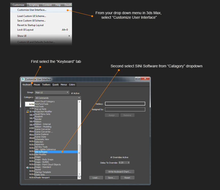Switch to the Quads tab

[55, 85]
